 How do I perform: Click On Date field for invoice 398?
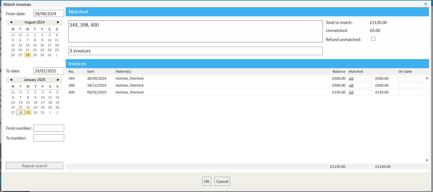(x=410, y=85)
